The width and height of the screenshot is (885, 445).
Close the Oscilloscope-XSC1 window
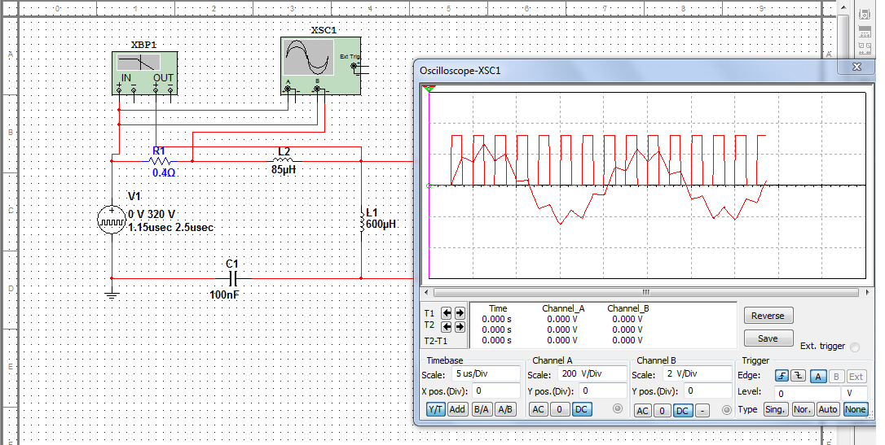[856, 67]
